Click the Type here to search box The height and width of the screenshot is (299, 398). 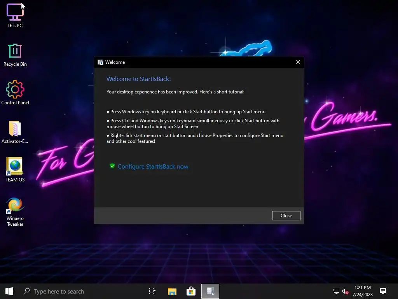[59, 291]
